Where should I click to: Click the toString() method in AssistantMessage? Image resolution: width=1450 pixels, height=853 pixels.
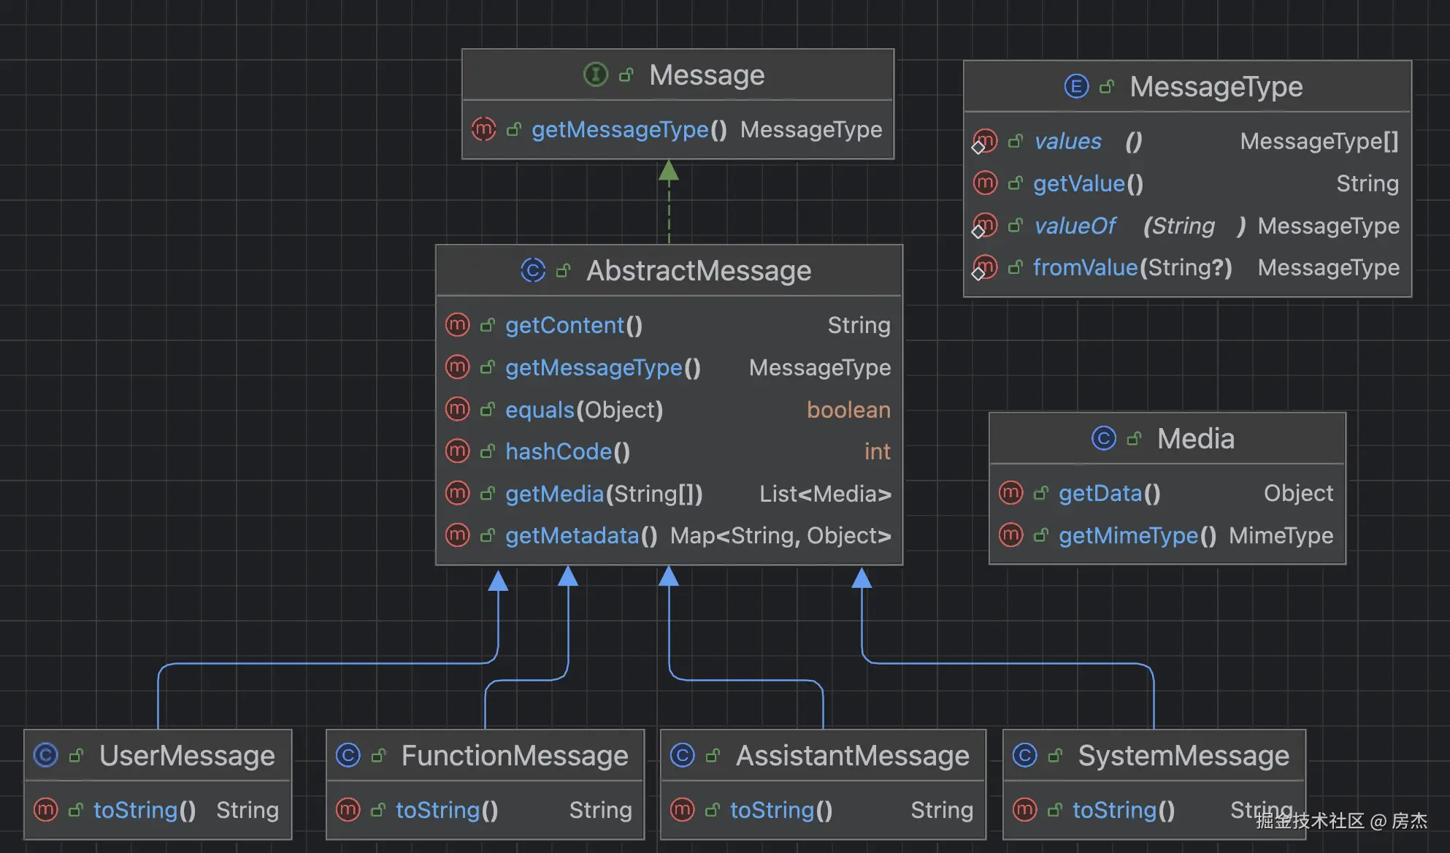click(780, 810)
